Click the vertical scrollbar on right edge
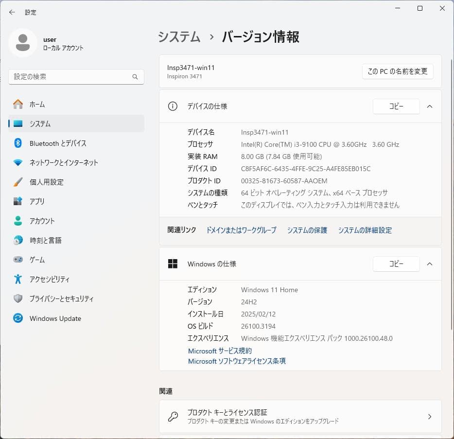The image size is (454, 439). [452, 194]
